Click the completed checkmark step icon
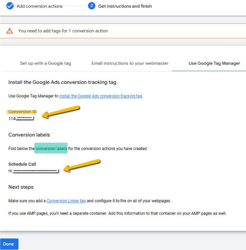The height and width of the screenshot is (250, 246). pos(10,6)
